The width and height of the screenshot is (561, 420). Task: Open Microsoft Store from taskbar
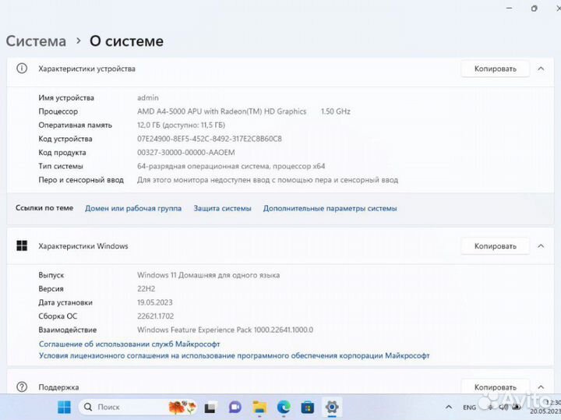(x=307, y=407)
